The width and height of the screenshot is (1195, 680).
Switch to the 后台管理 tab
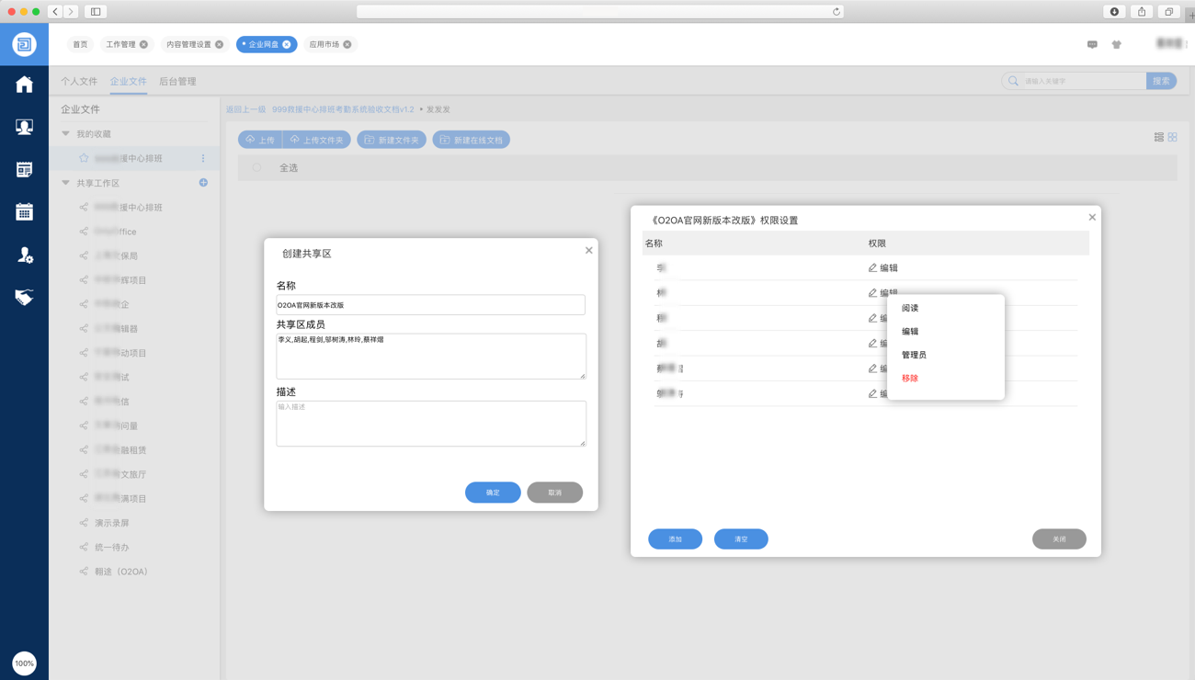pos(177,81)
